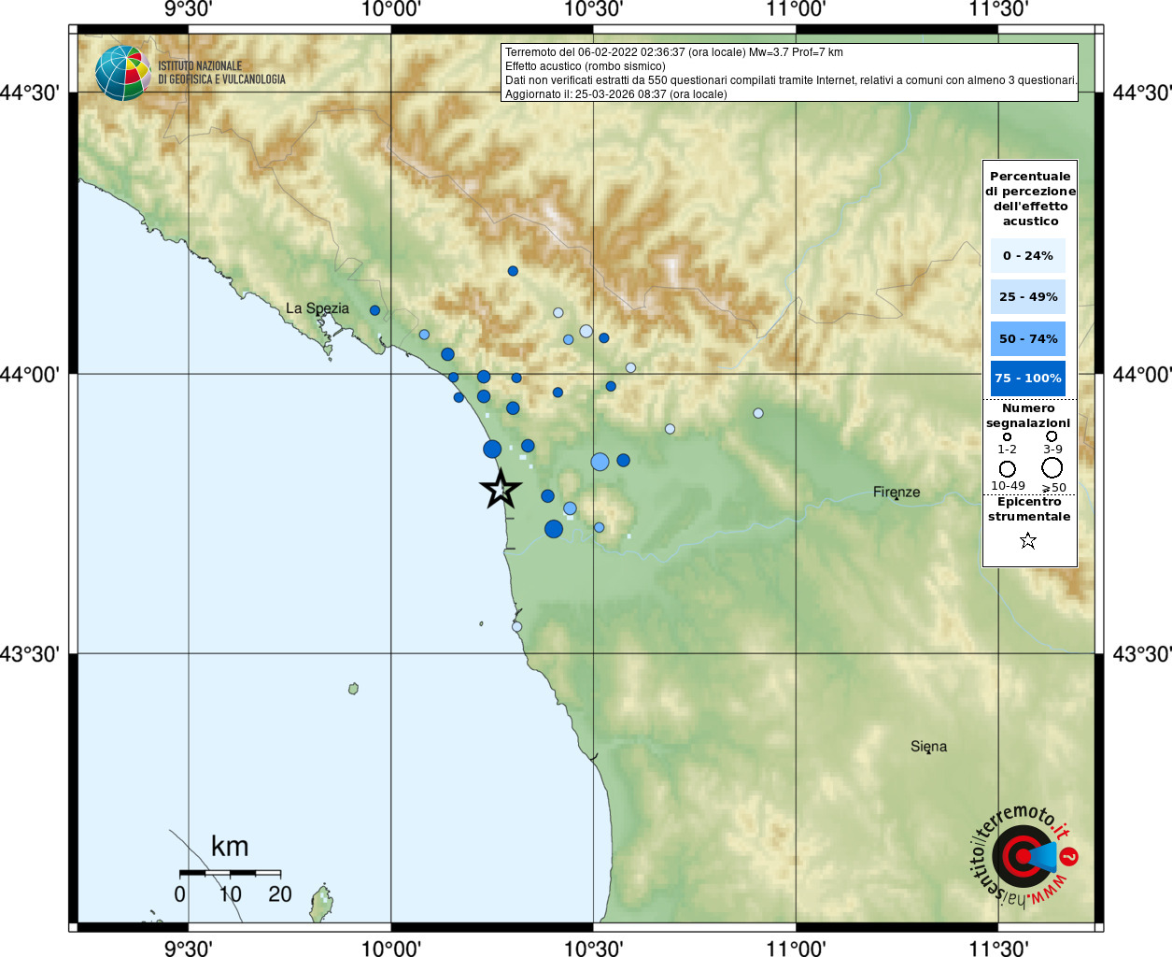1172x957 pixels.
Task: Click the 10-49 reports circle in legend
Action: coord(1008,468)
